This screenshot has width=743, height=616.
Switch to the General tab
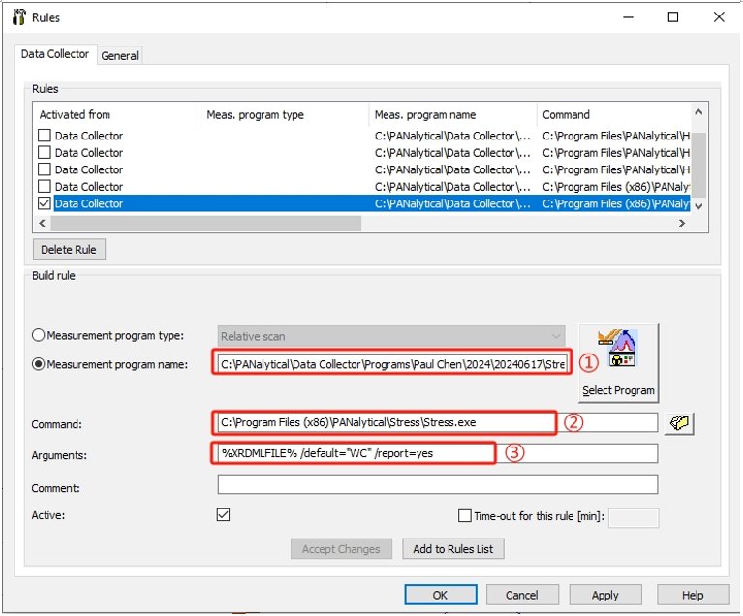coord(120,56)
